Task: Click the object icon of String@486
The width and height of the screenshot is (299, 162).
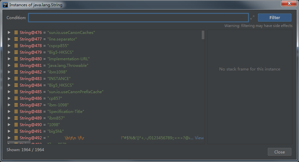Action: pyautogui.click(x=16, y=98)
